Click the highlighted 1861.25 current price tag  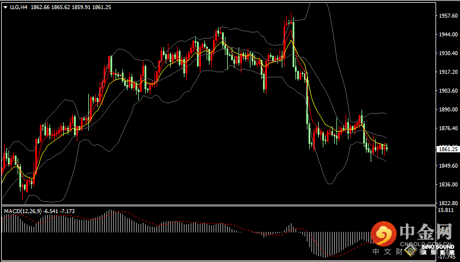447,149
